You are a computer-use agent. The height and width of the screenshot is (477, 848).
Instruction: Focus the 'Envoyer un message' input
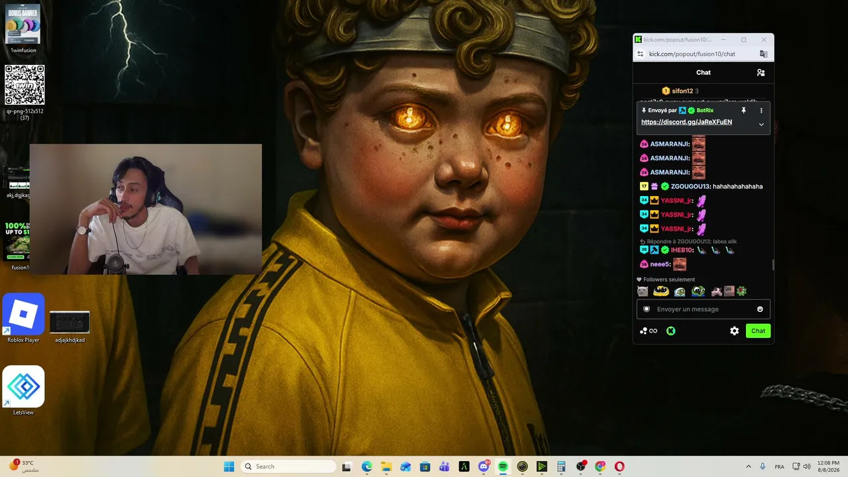point(704,309)
